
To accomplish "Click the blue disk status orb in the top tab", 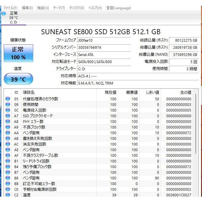I will (4, 13).
